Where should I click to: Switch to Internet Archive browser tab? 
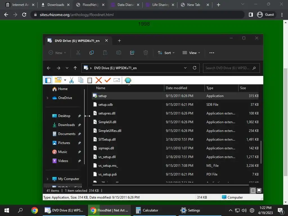(20, 5)
